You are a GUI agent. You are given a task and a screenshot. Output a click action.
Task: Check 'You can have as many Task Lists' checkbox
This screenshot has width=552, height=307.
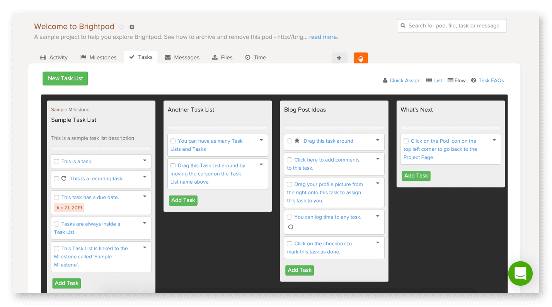[x=173, y=141]
